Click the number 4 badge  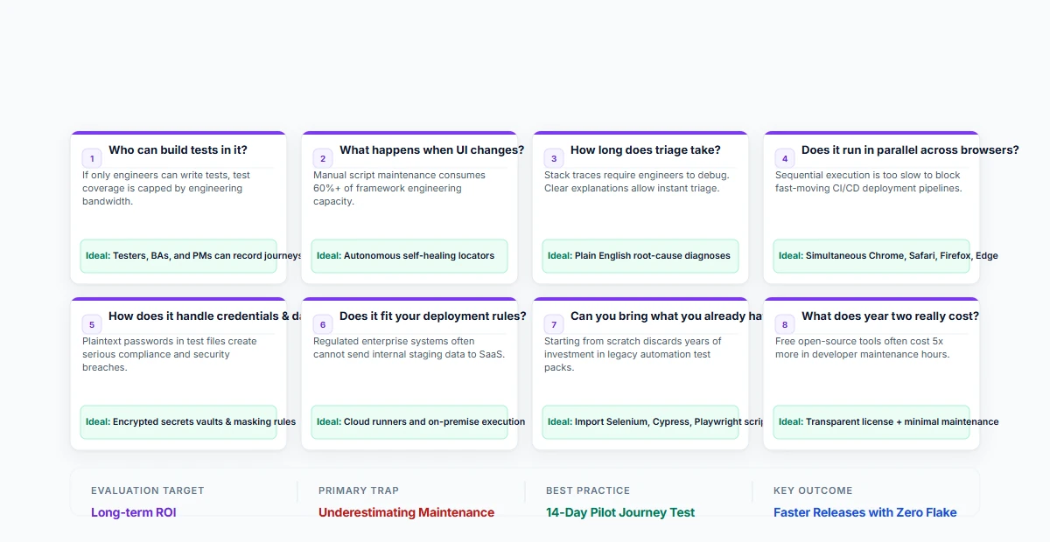pos(785,158)
